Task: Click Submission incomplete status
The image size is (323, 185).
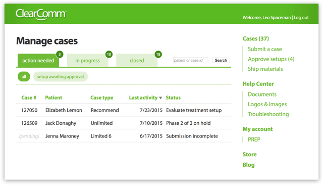Action: point(192,136)
